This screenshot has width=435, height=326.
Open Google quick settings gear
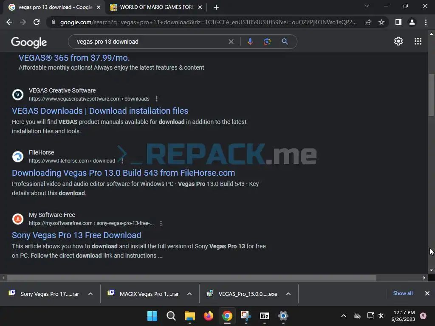point(398,41)
